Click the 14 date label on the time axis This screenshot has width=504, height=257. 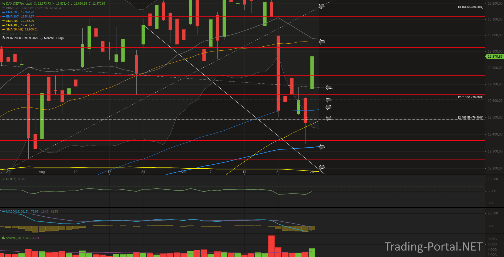(244, 172)
